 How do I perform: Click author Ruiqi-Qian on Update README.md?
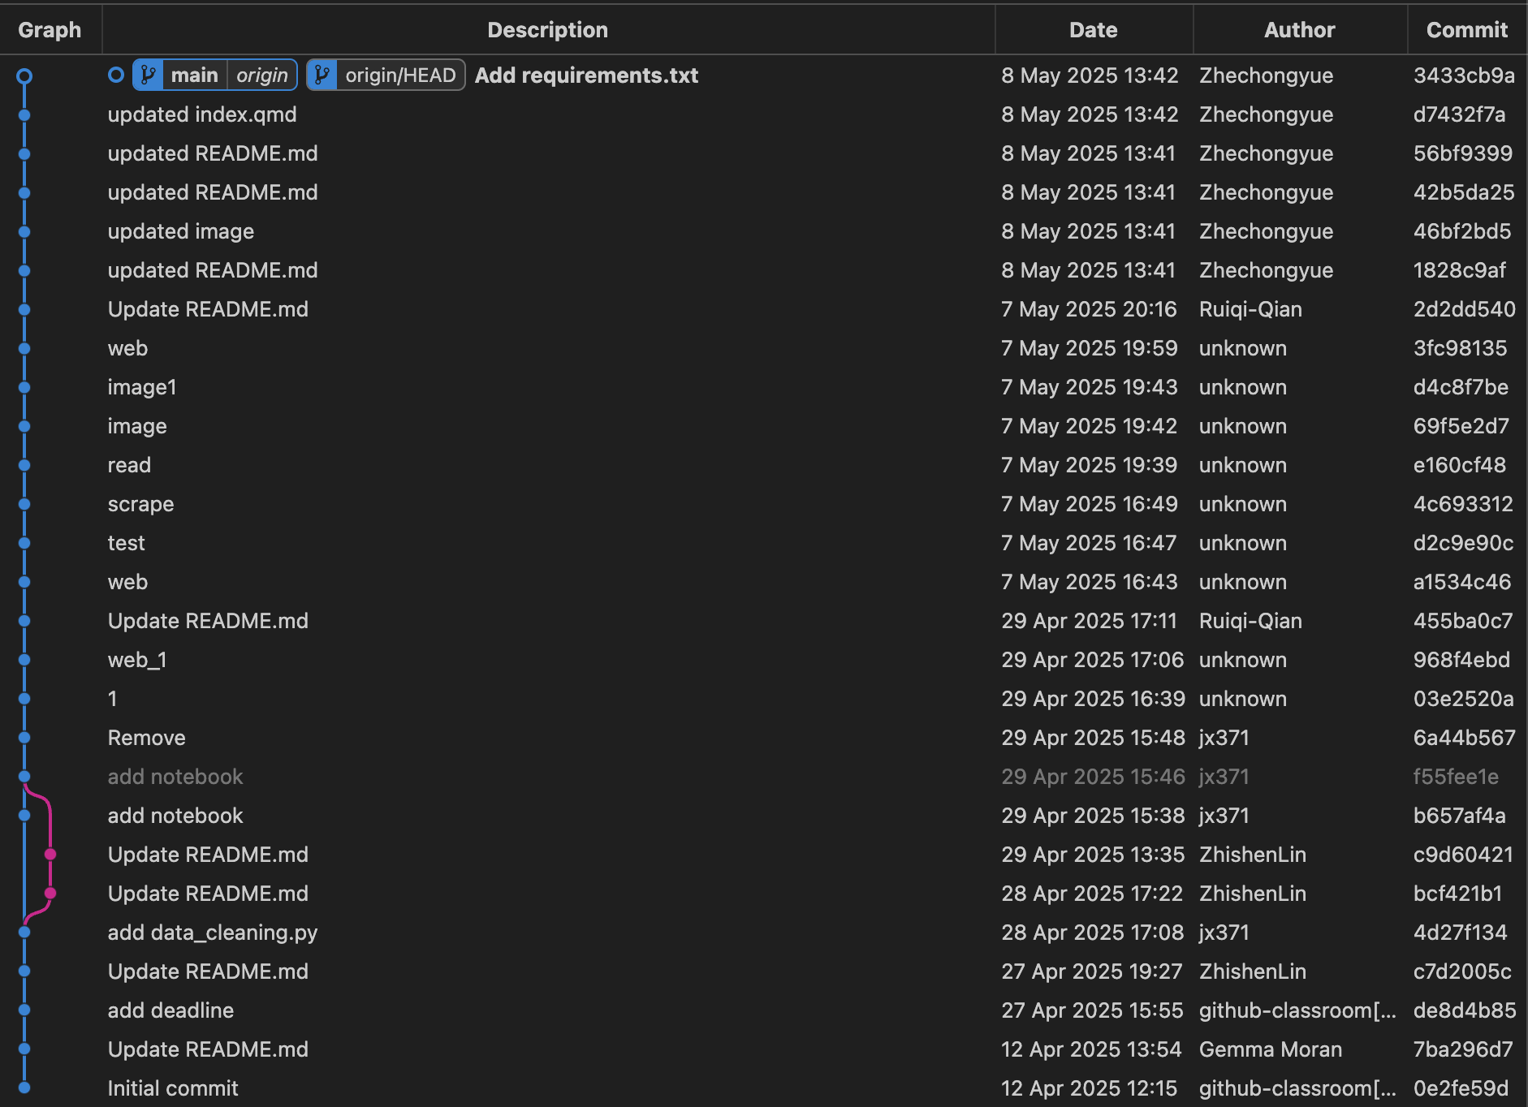tap(1250, 309)
